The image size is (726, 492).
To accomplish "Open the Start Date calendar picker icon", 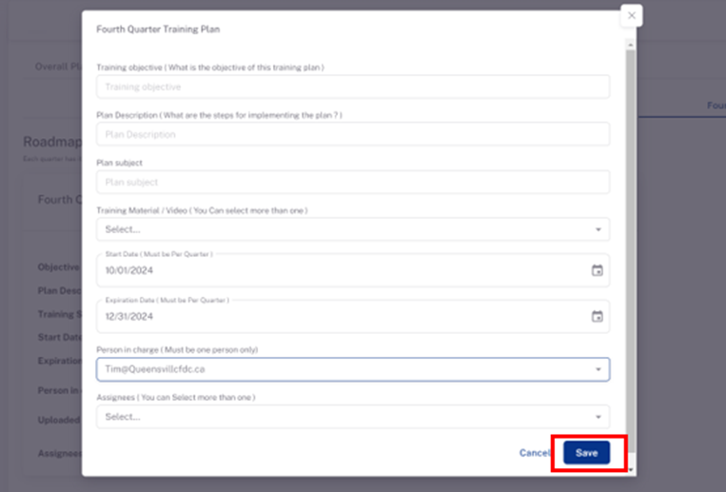I will point(598,270).
